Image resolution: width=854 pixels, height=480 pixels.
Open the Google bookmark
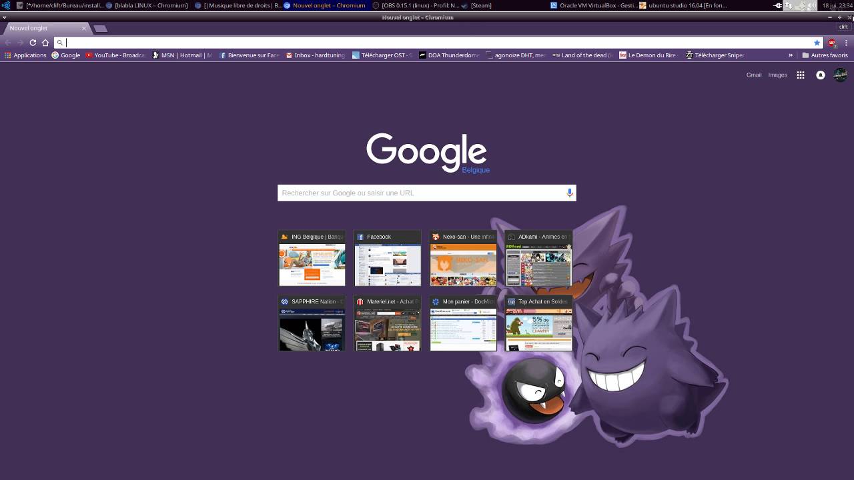coord(66,55)
